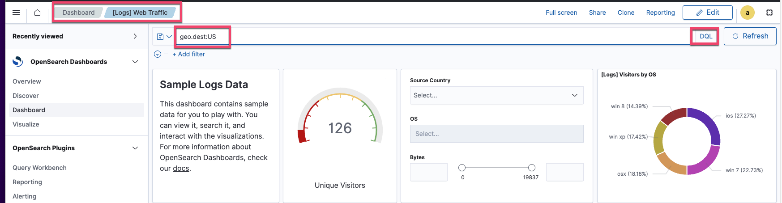Viewport: 782px width, 203px height.
Task: Click the minimum Bytes input field
Action: click(429, 172)
